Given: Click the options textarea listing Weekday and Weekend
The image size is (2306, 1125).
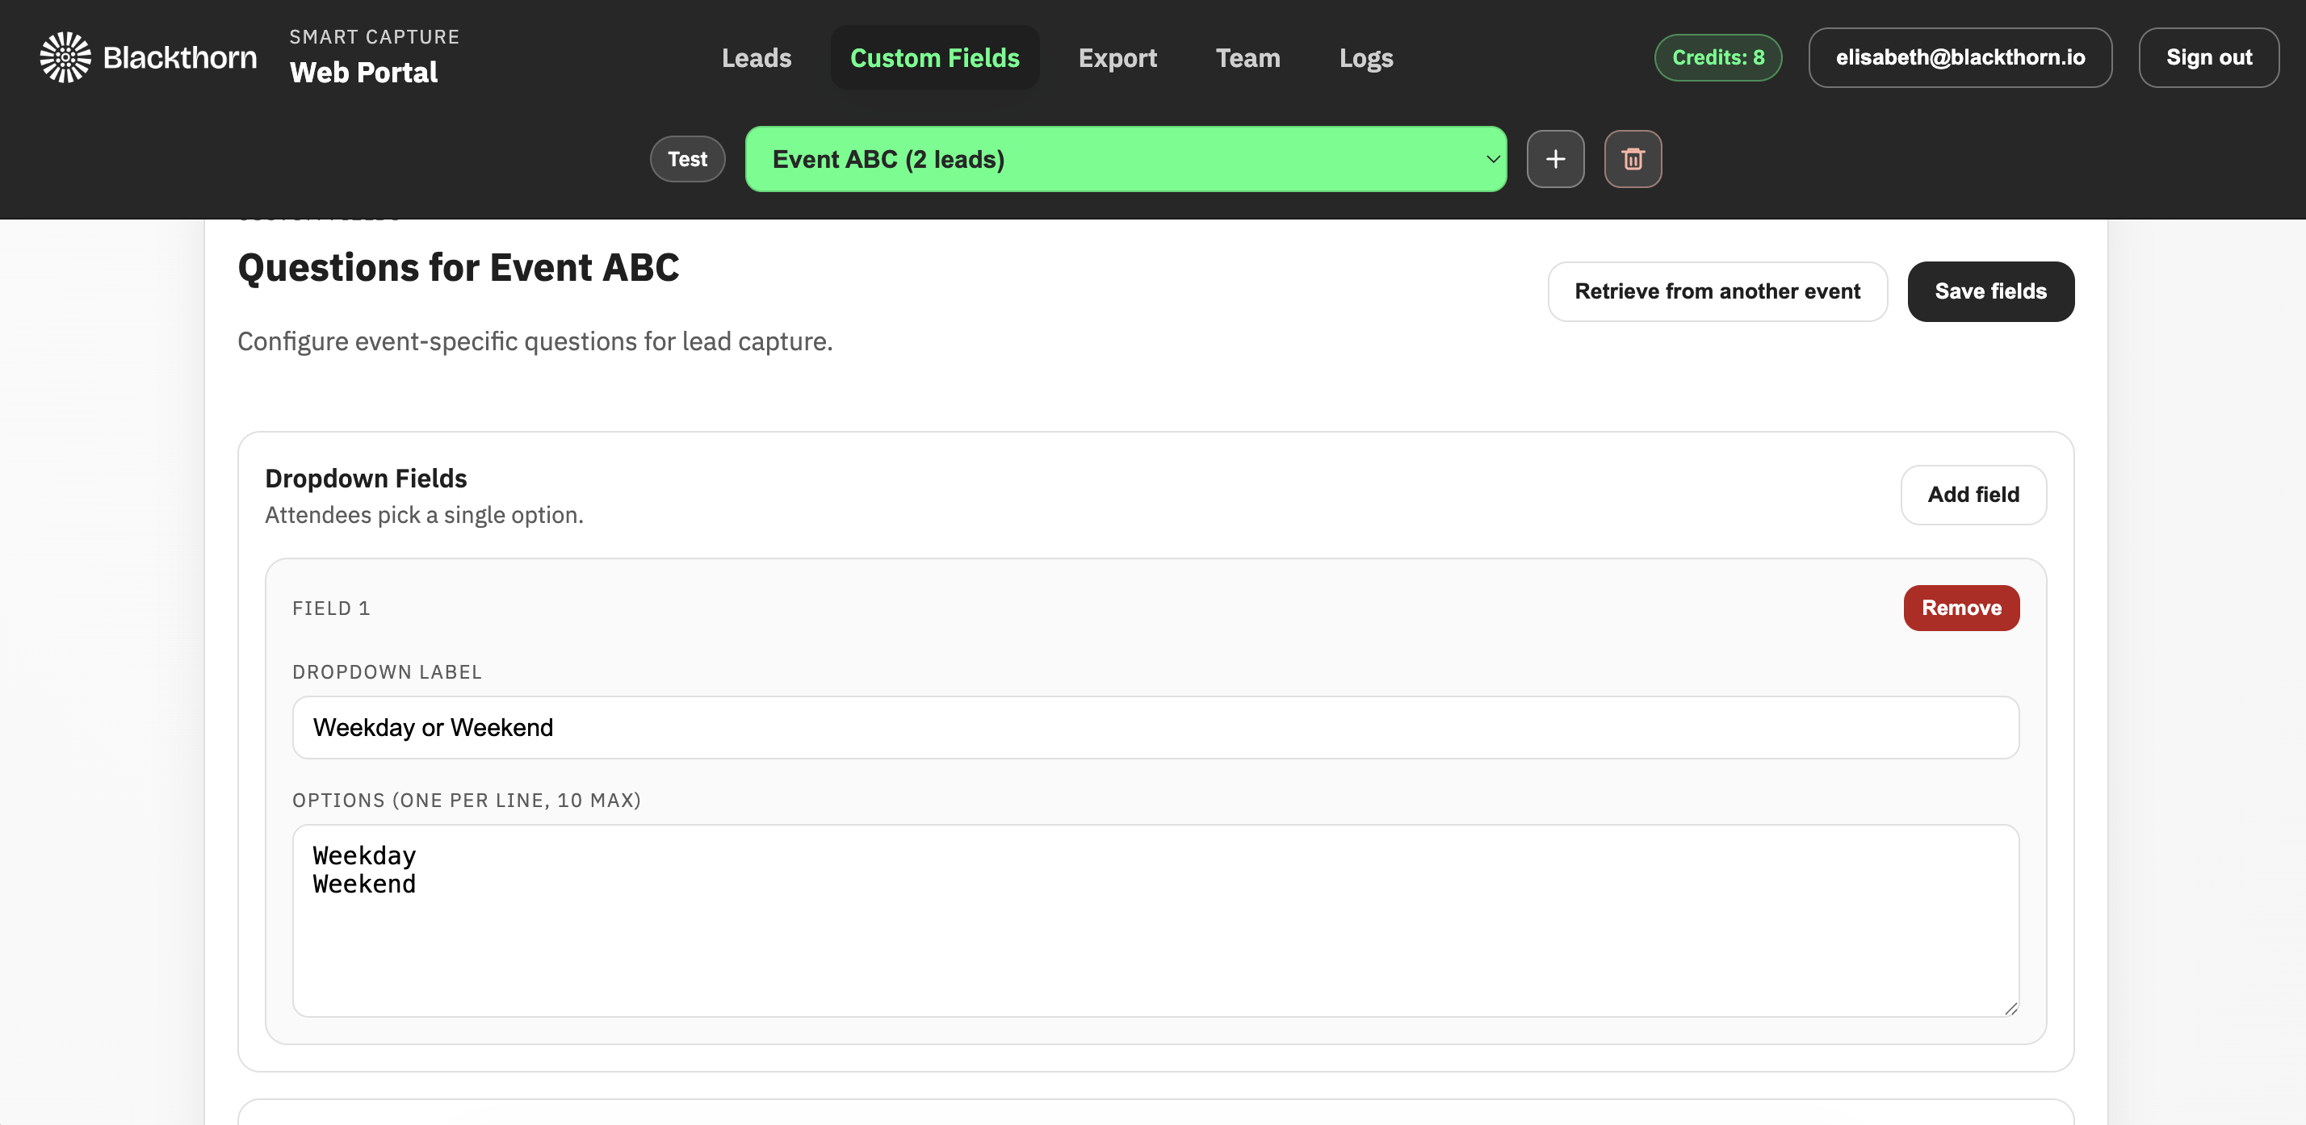Looking at the screenshot, I should [1155, 922].
